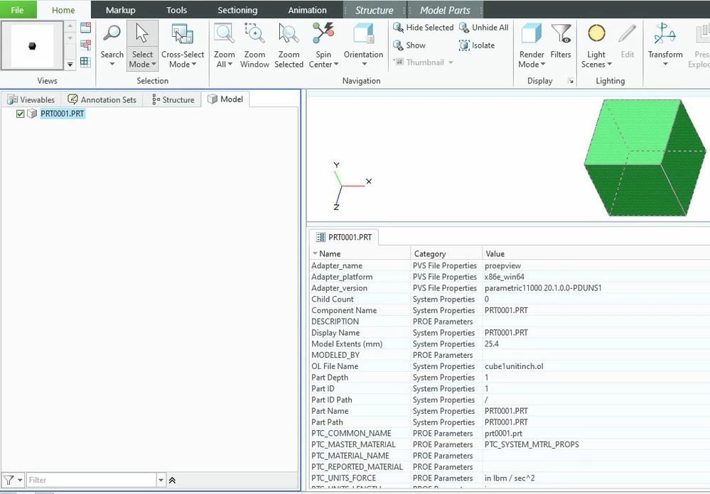Select the Model Extents (mm) row
Screen dimensions: 710x494
click(510, 344)
